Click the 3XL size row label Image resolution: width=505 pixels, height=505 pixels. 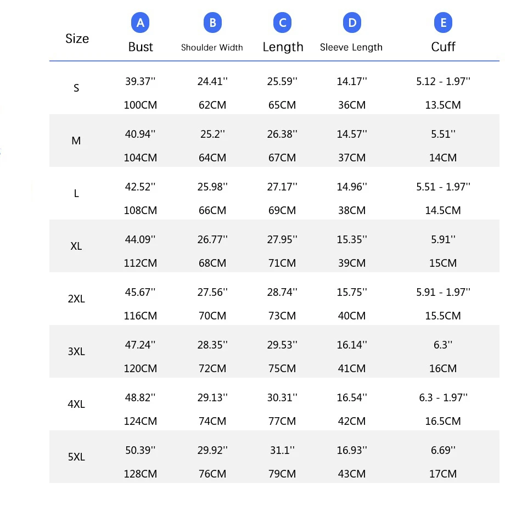coord(76,351)
